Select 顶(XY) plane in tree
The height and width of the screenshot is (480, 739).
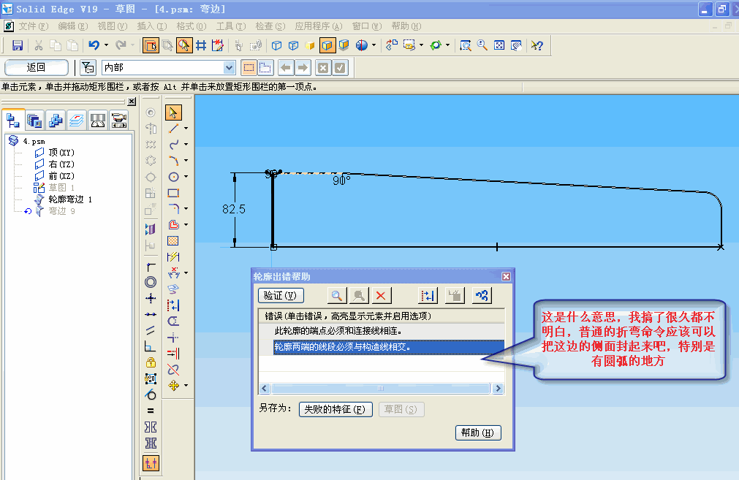click(61, 153)
